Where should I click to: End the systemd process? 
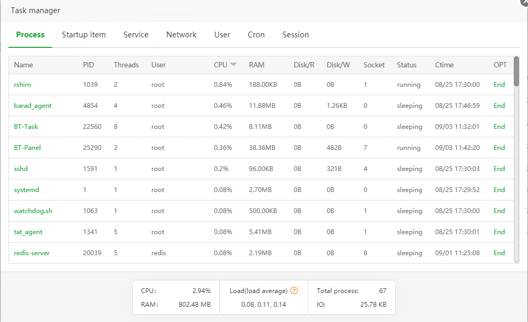[x=499, y=190]
